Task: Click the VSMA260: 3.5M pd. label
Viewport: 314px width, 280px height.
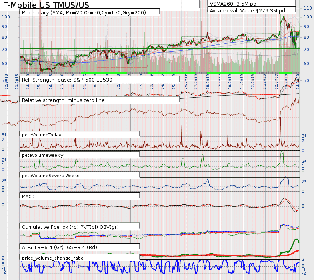Action: [x=234, y=4]
